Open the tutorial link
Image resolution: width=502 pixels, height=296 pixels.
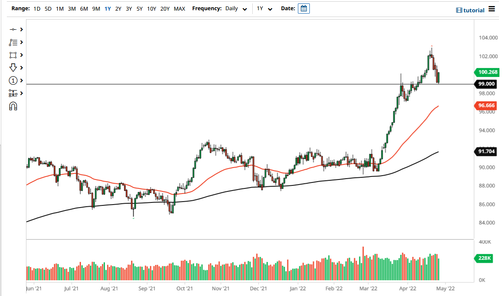(x=474, y=10)
